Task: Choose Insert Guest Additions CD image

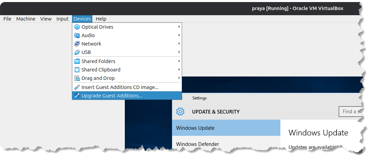Action: pos(120,87)
